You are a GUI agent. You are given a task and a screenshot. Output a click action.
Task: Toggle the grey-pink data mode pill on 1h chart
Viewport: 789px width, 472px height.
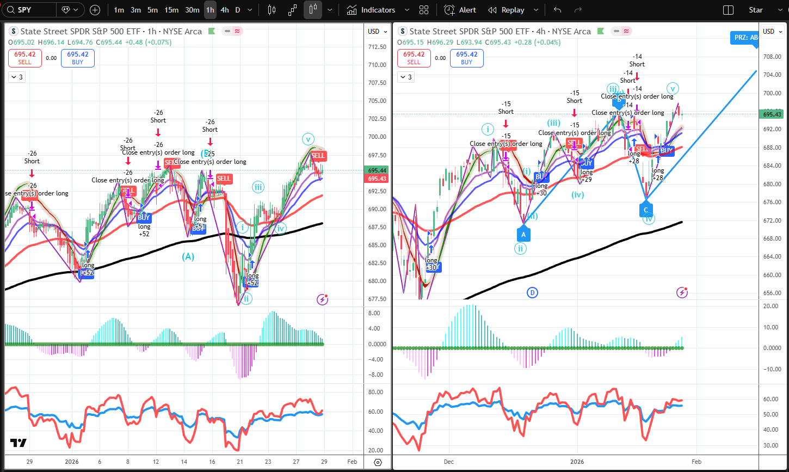click(x=233, y=31)
